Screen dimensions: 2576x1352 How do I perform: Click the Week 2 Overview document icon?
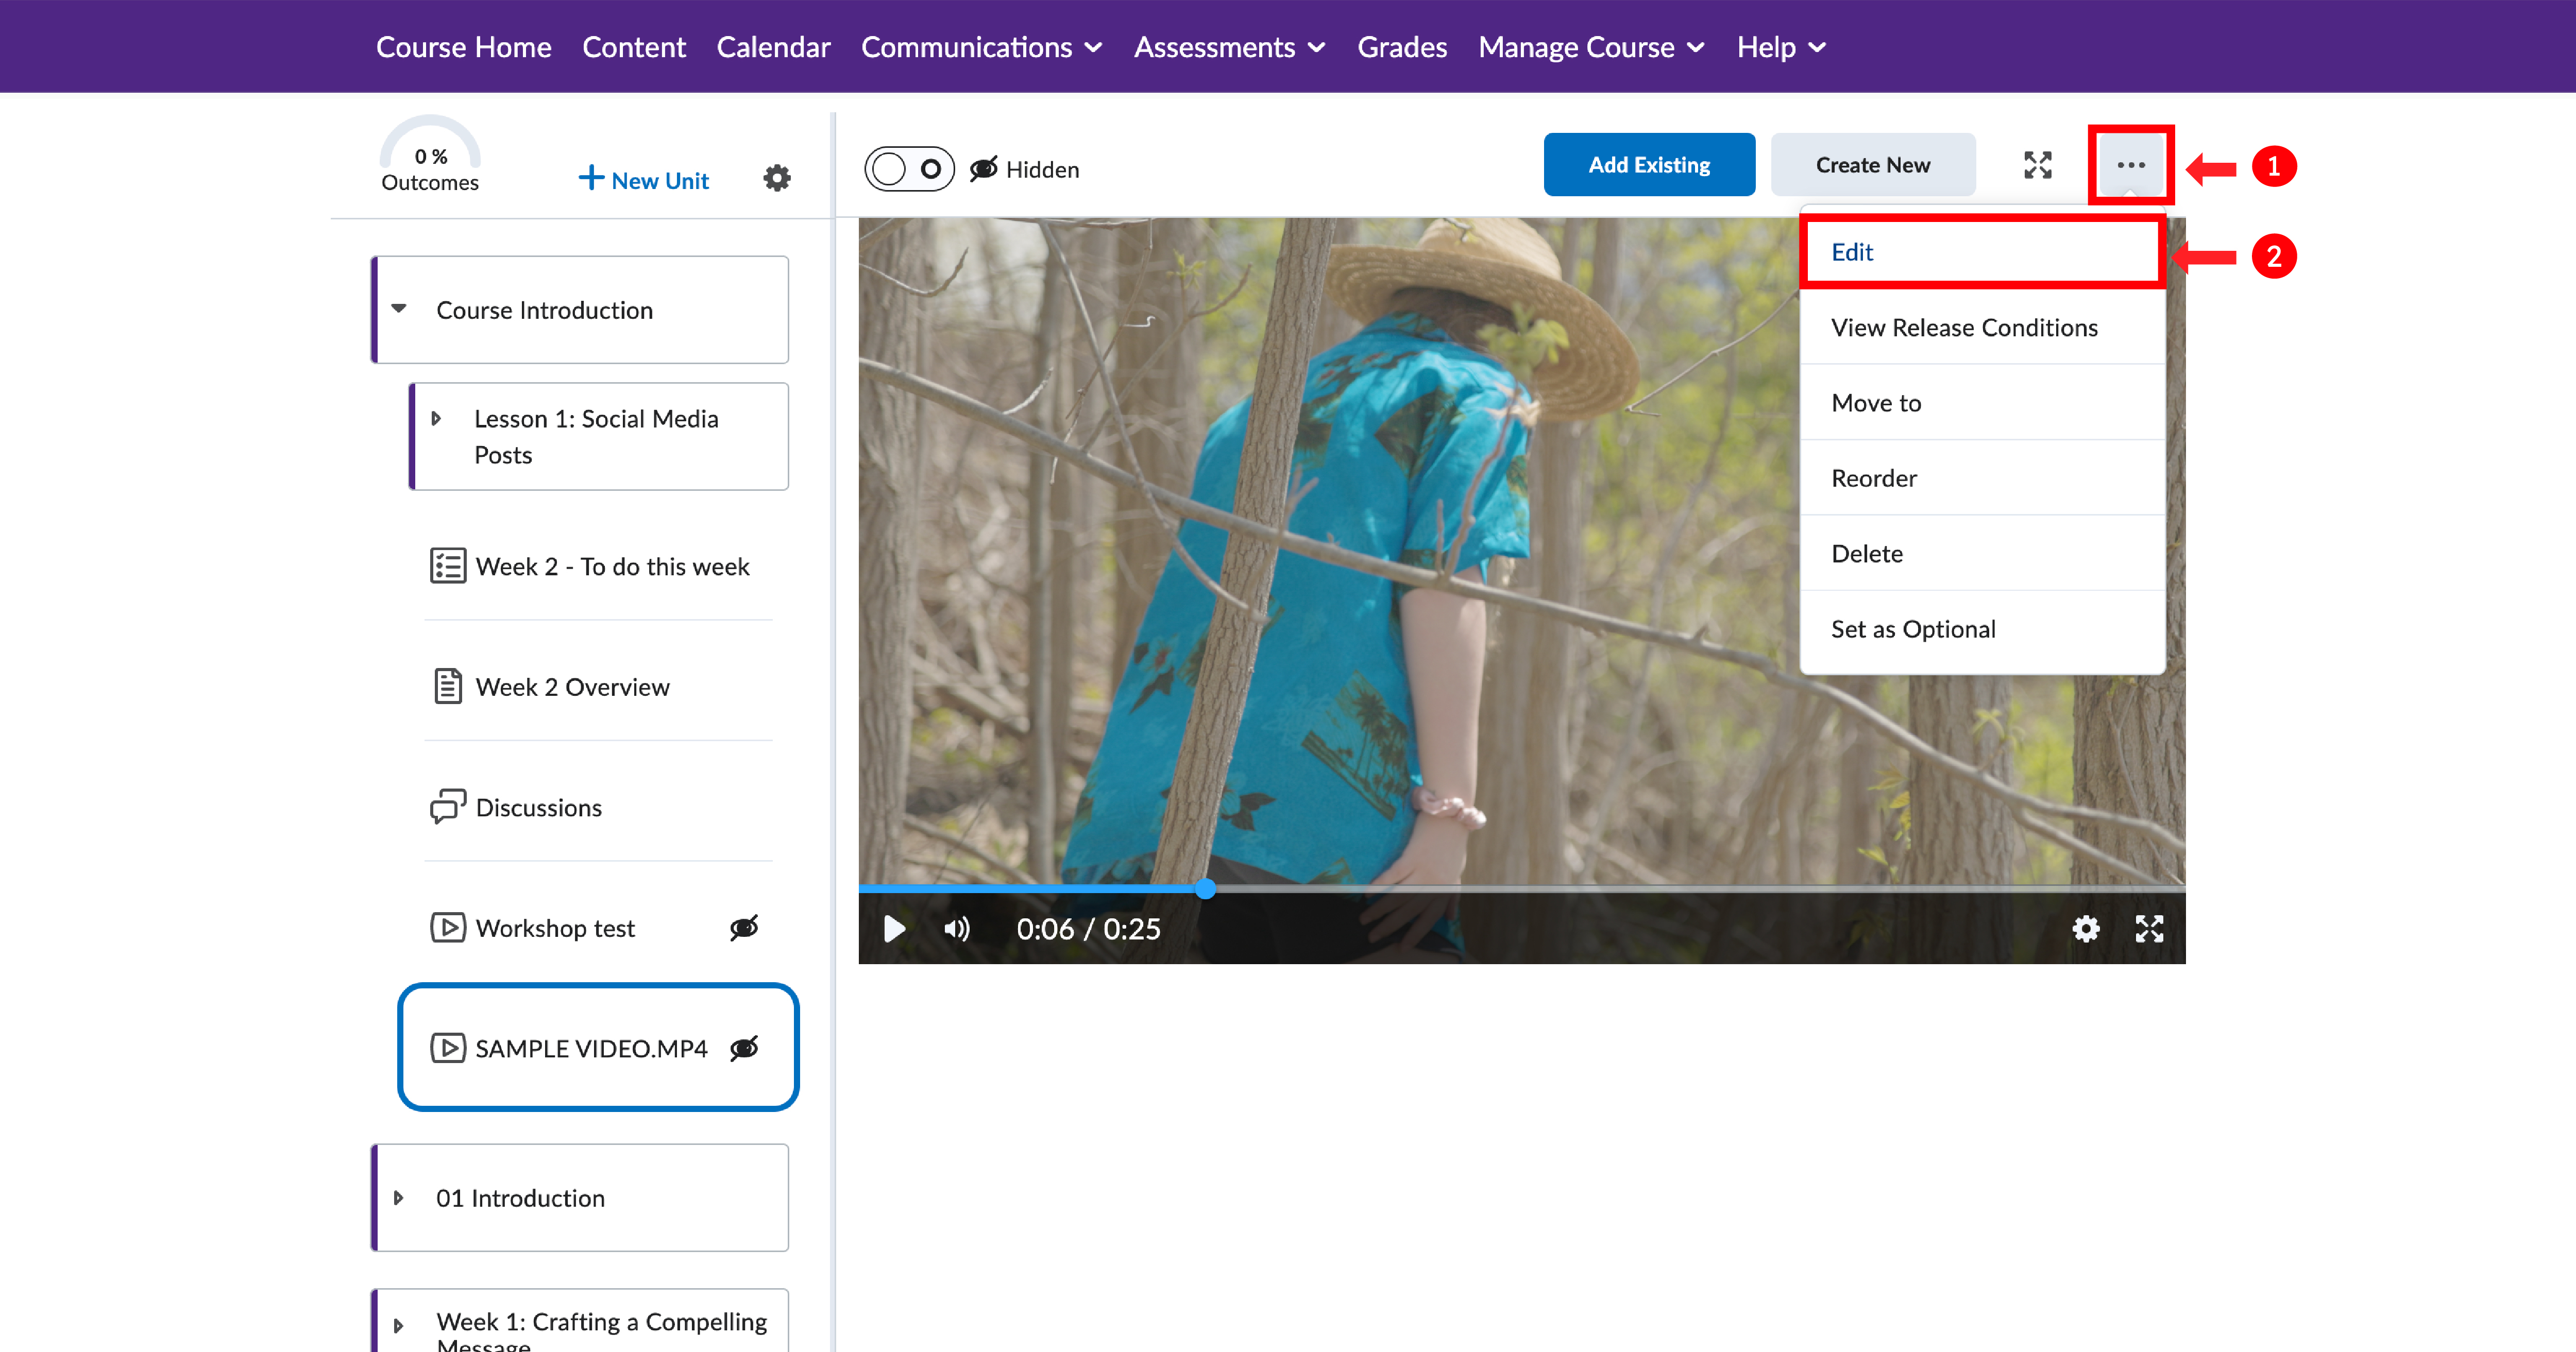(447, 687)
